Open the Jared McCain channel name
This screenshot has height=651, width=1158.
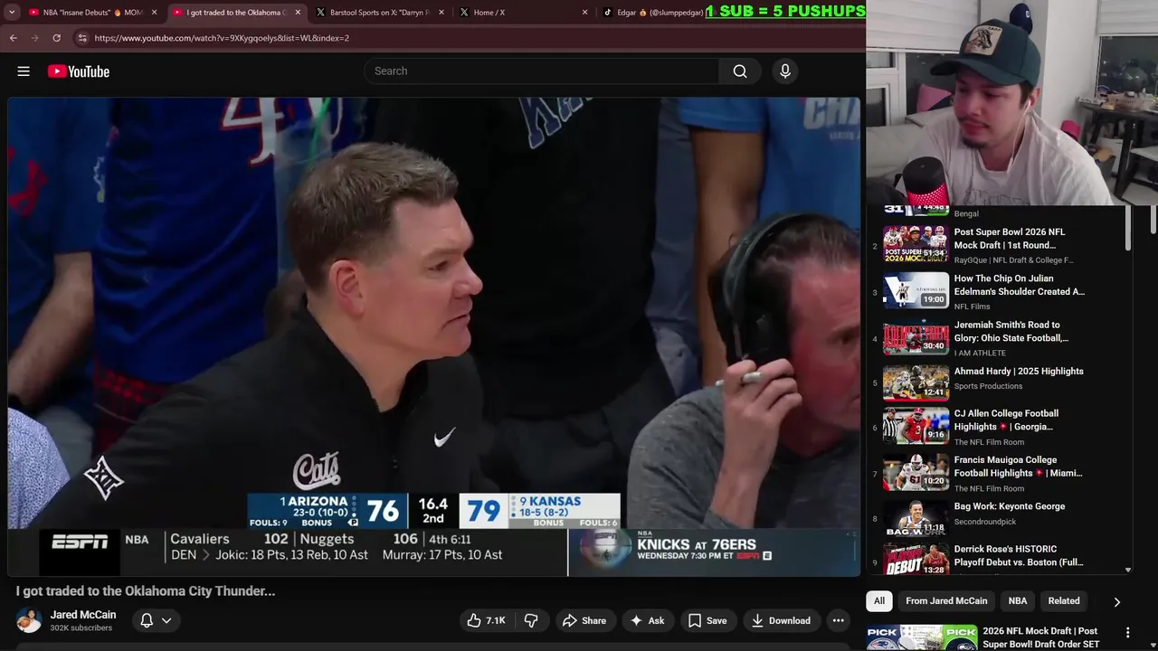(83, 615)
